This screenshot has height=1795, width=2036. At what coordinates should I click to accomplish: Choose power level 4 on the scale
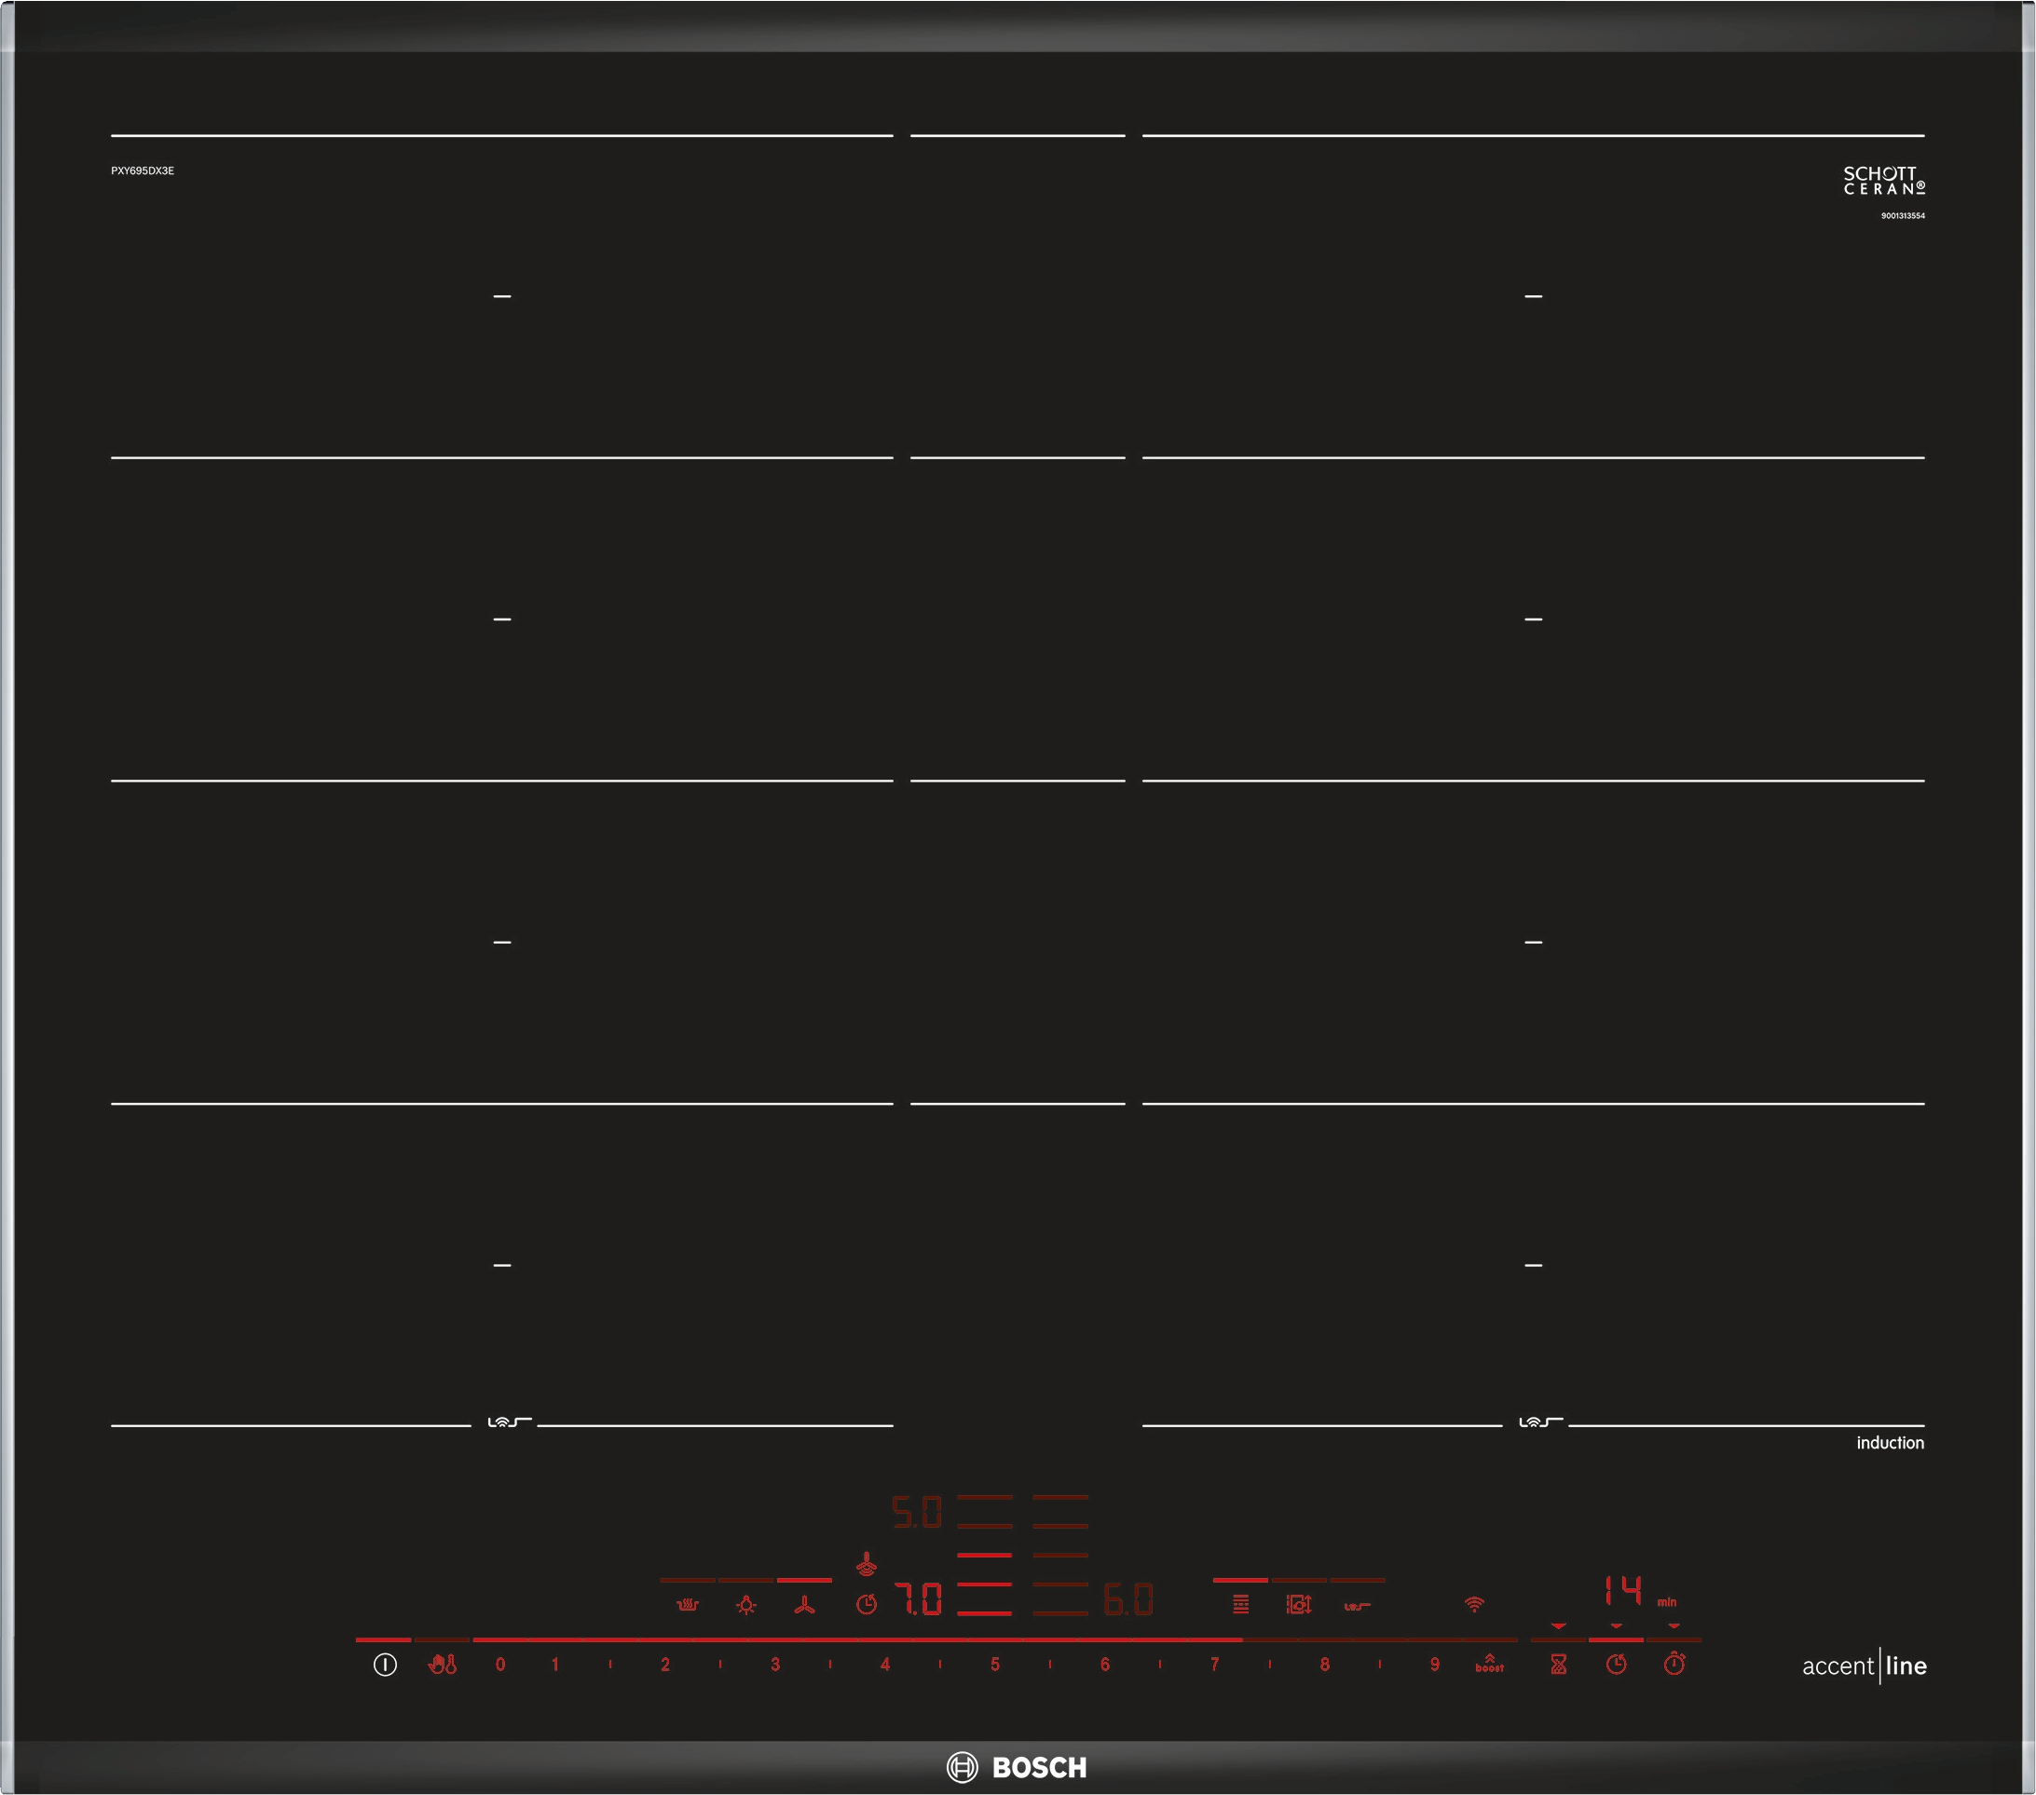pyautogui.click(x=884, y=1665)
